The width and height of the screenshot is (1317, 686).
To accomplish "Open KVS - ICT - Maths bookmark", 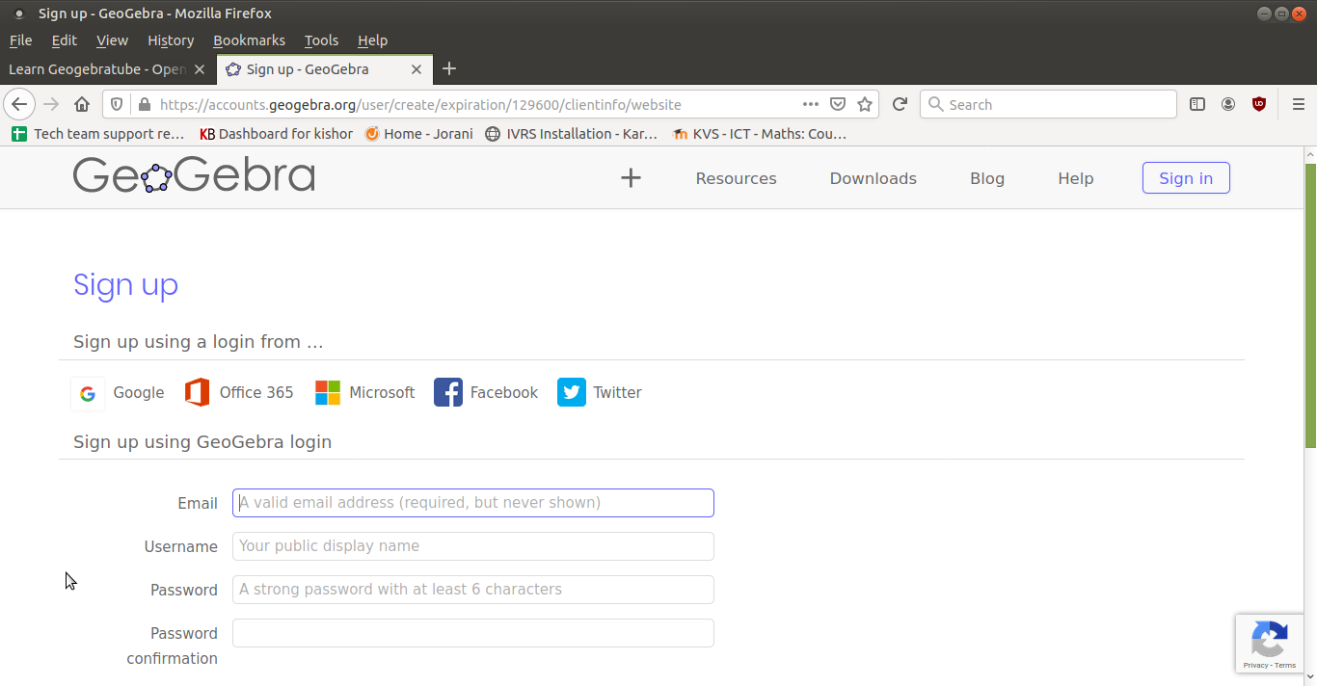I will 759,134.
